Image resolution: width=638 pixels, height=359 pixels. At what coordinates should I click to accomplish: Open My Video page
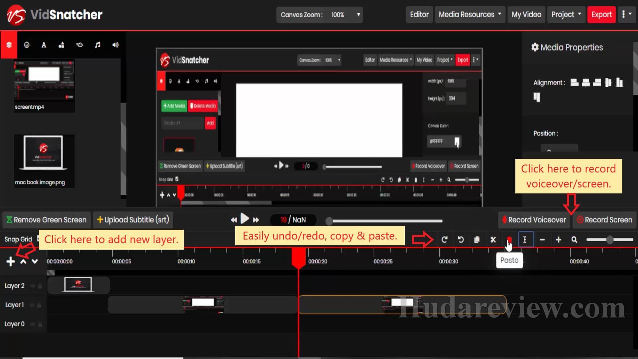click(x=526, y=15)
